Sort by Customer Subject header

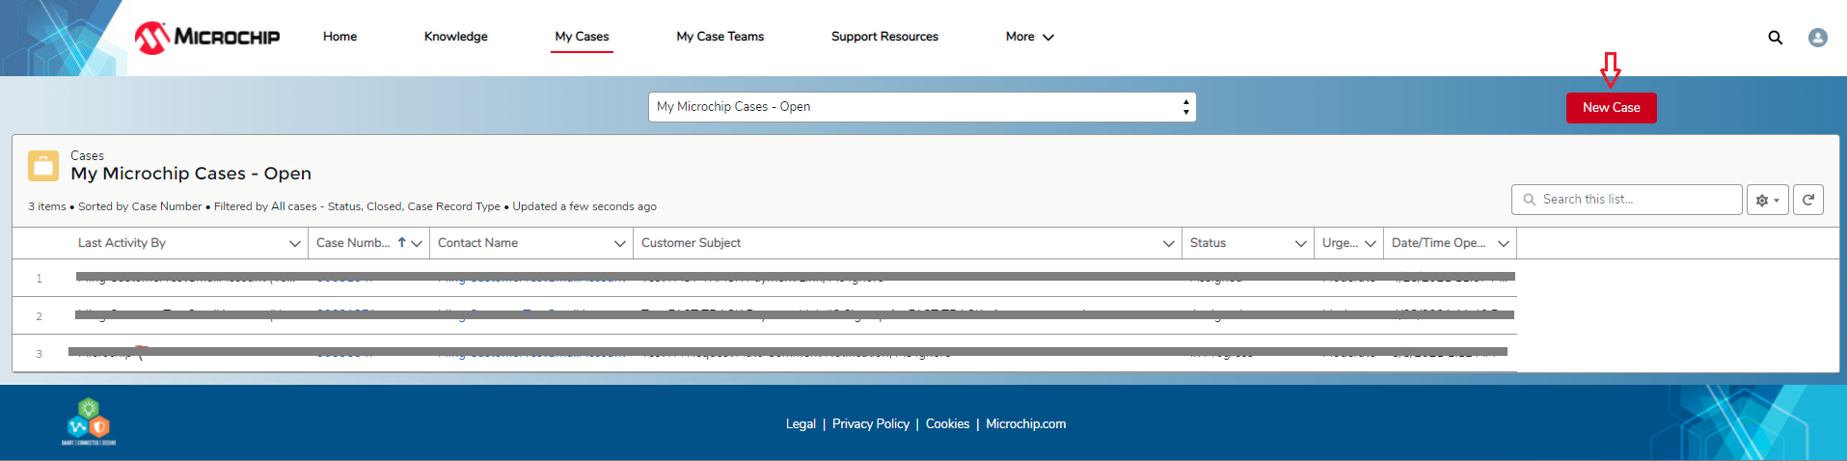point(691,243)
